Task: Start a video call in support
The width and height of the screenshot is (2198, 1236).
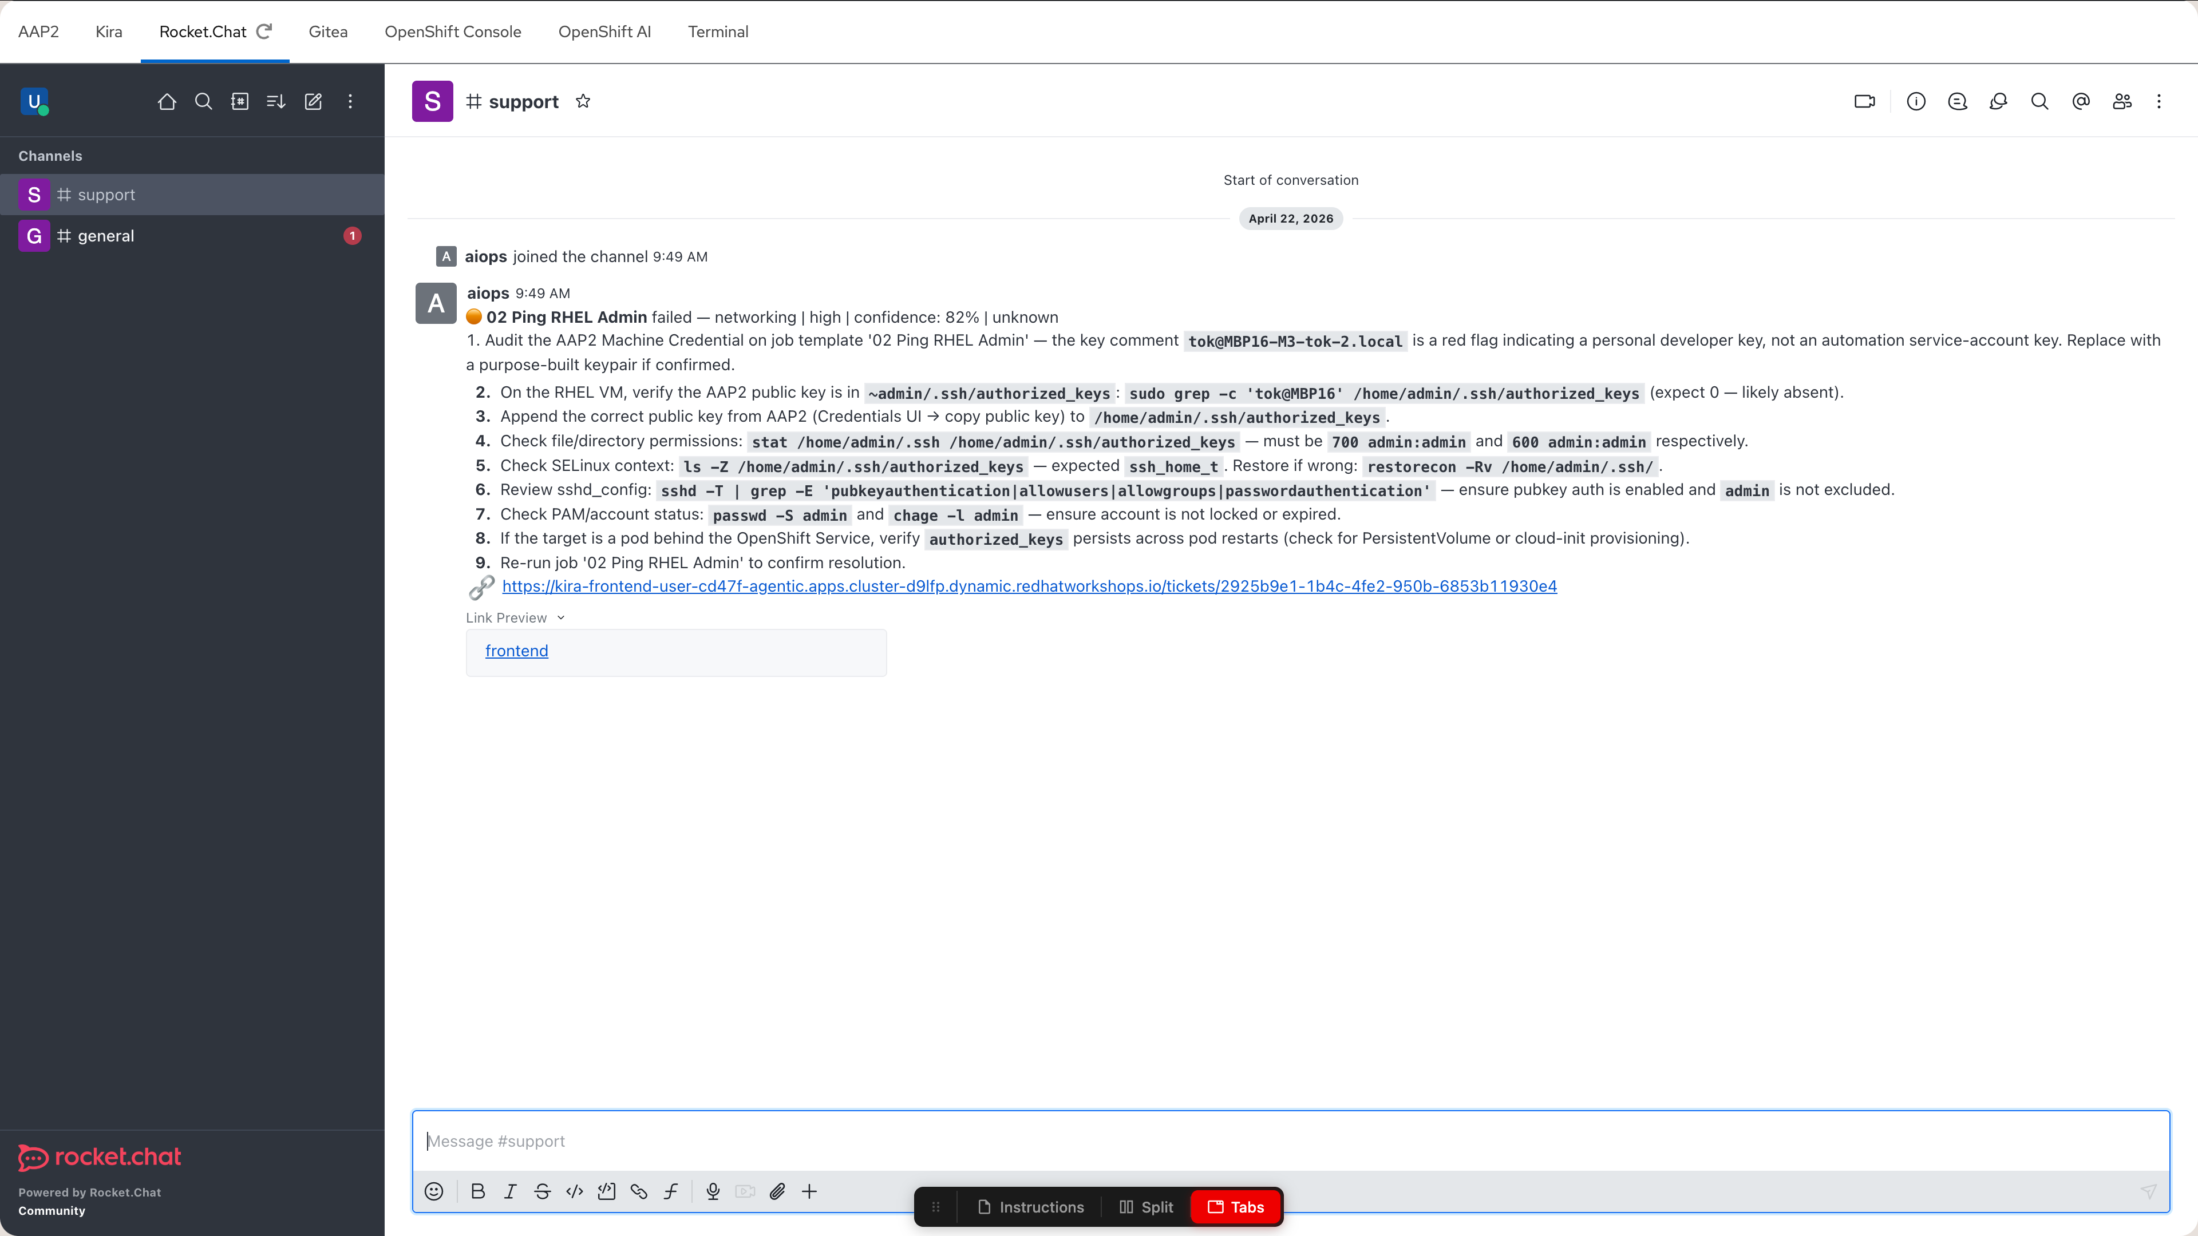Action: [x=1864, y=101]
